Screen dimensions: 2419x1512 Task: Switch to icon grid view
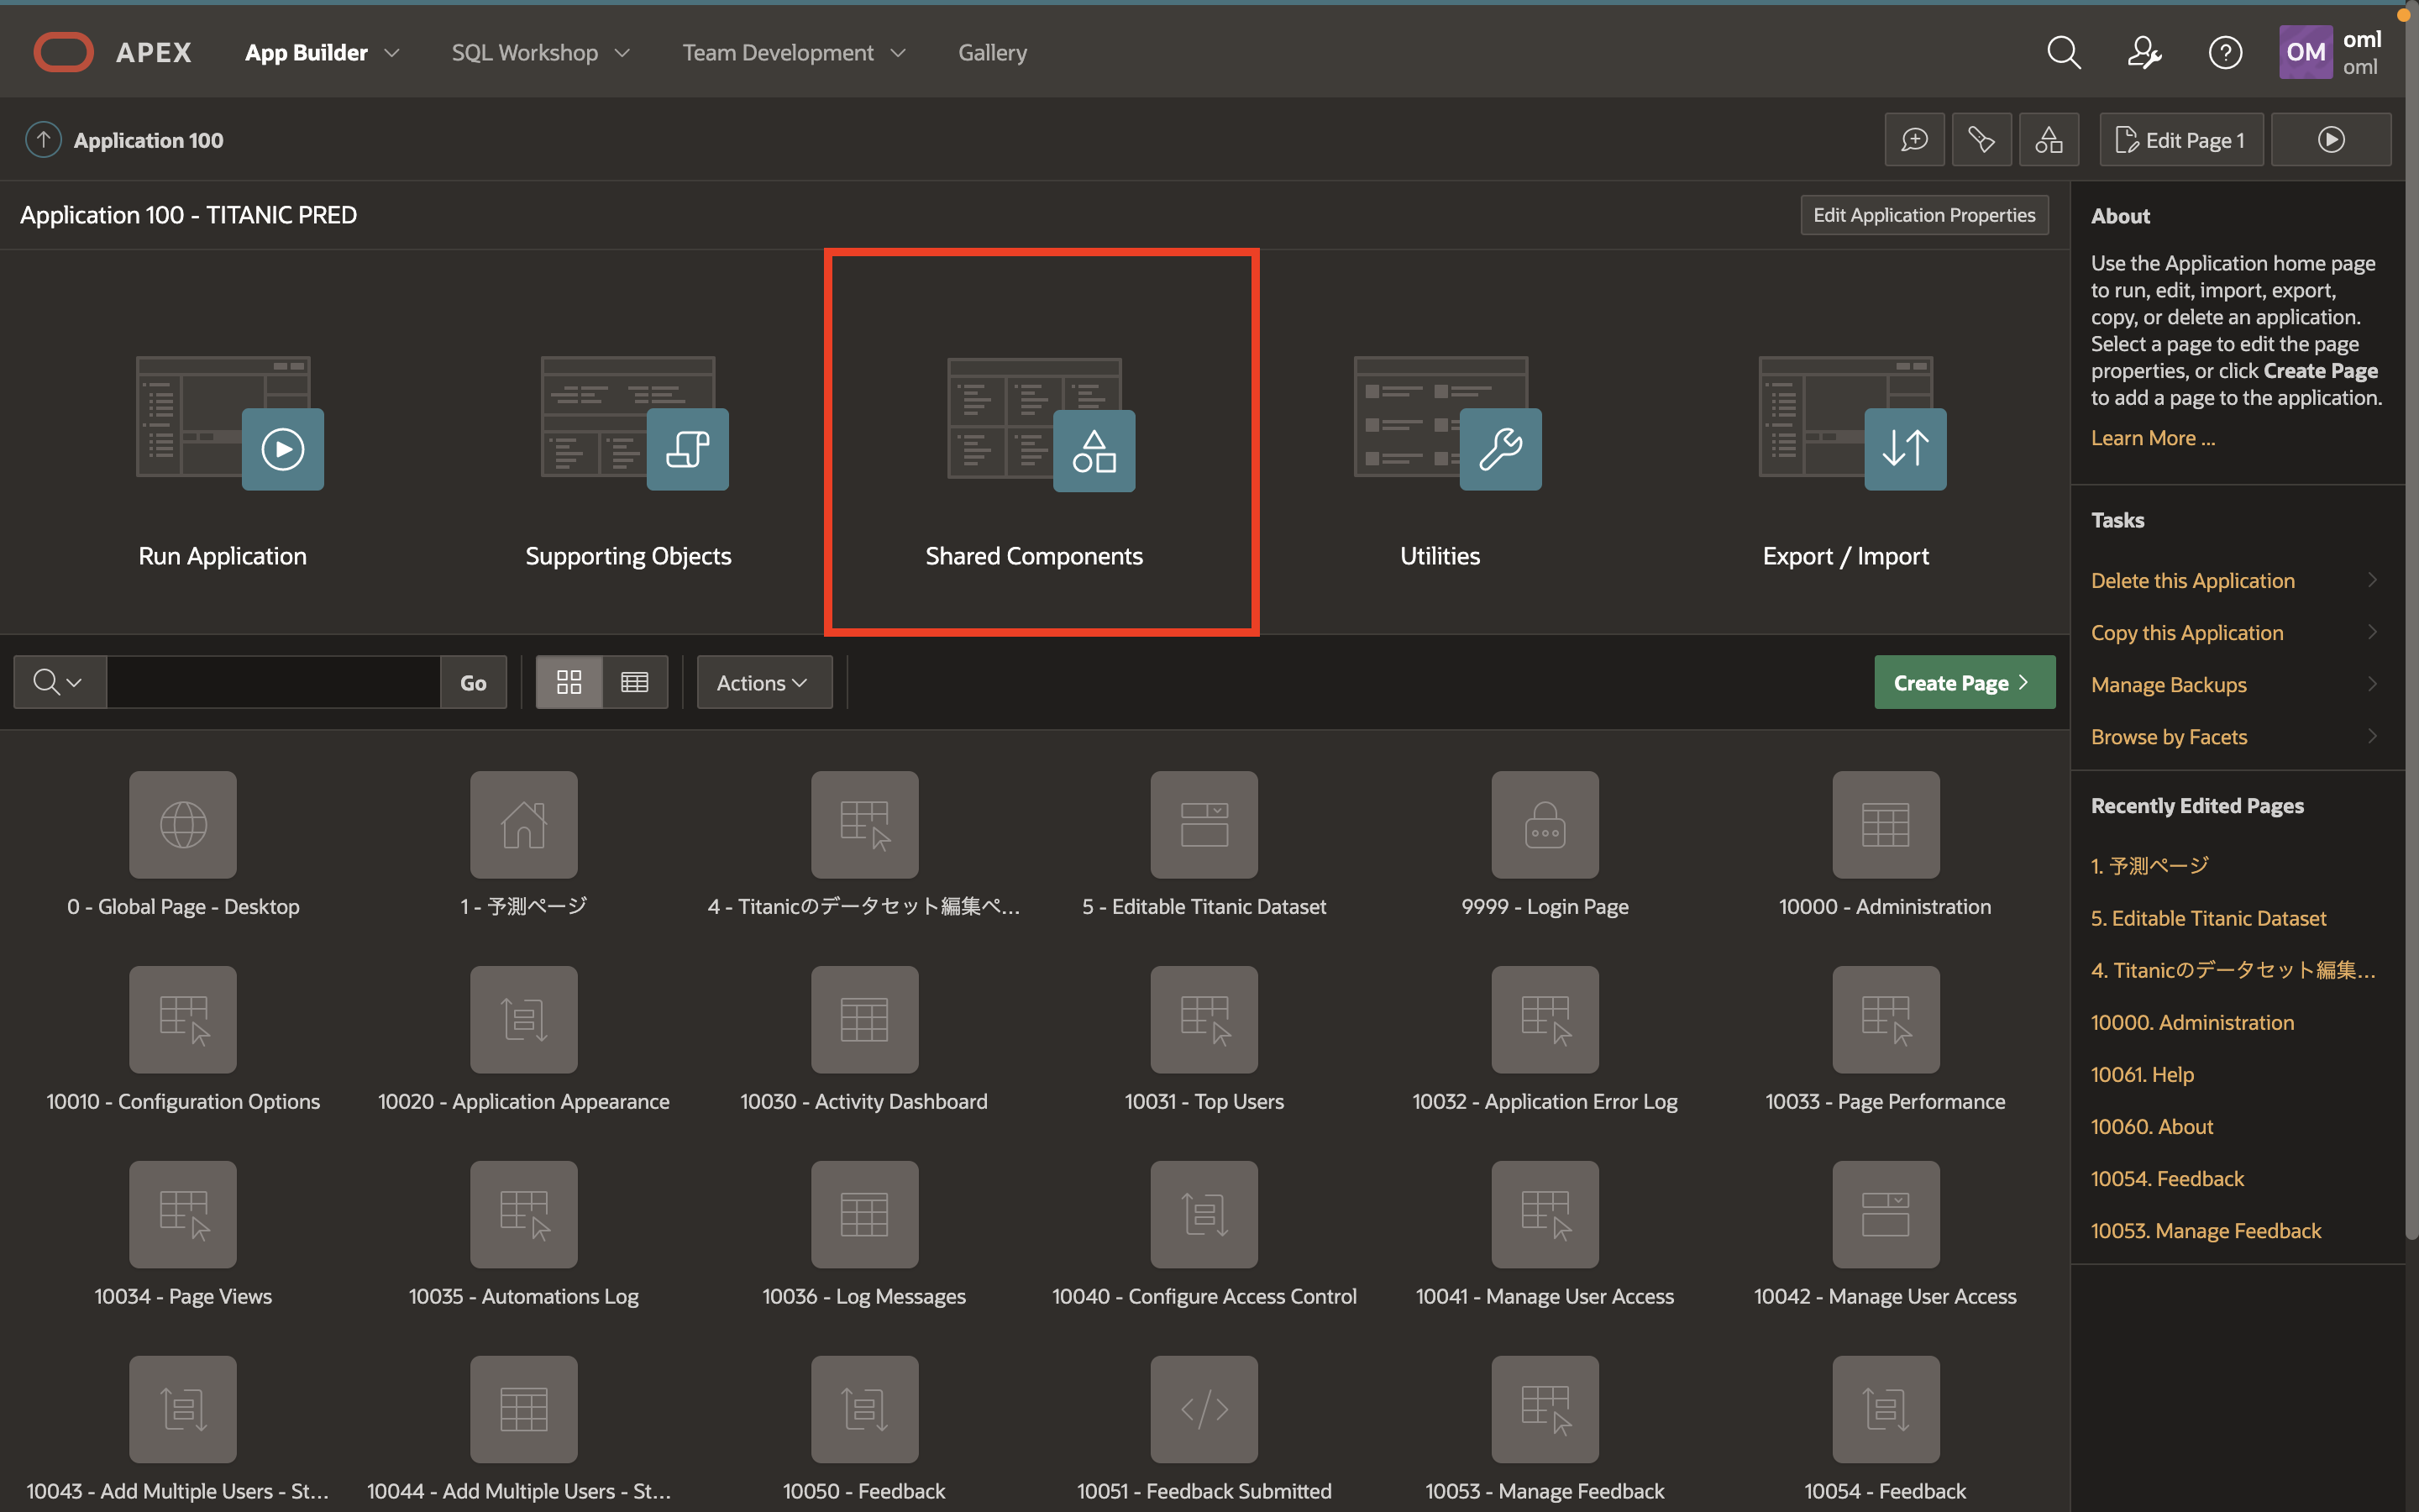(569, 682)
